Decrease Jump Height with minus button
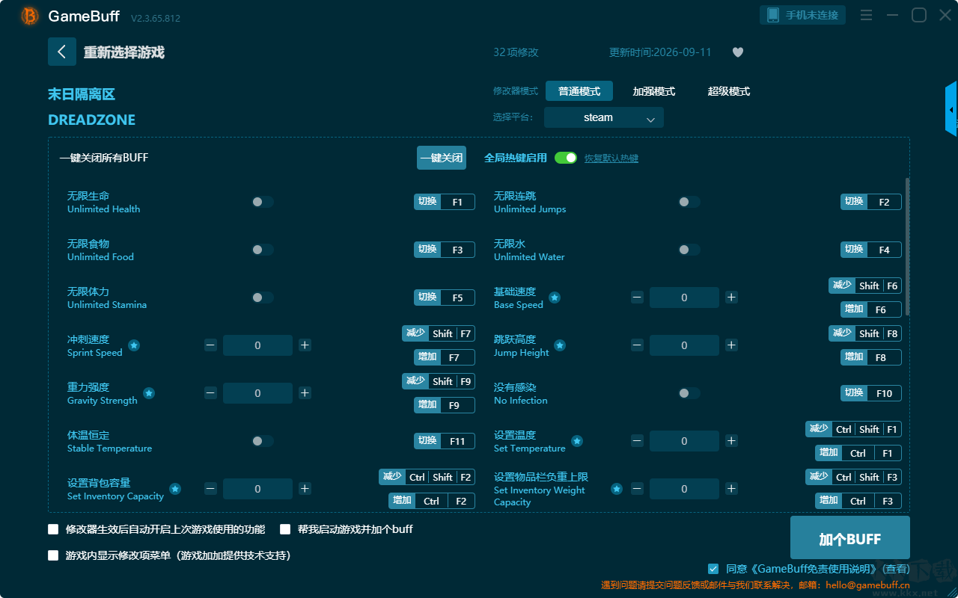This screenshot has width=958, height=598. [x=637, y=345]
